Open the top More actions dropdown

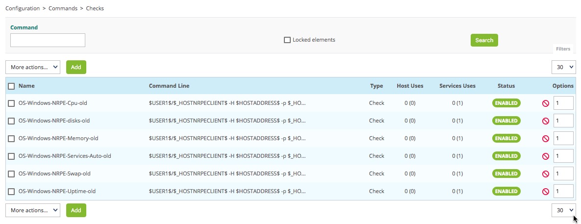point(32,67)
